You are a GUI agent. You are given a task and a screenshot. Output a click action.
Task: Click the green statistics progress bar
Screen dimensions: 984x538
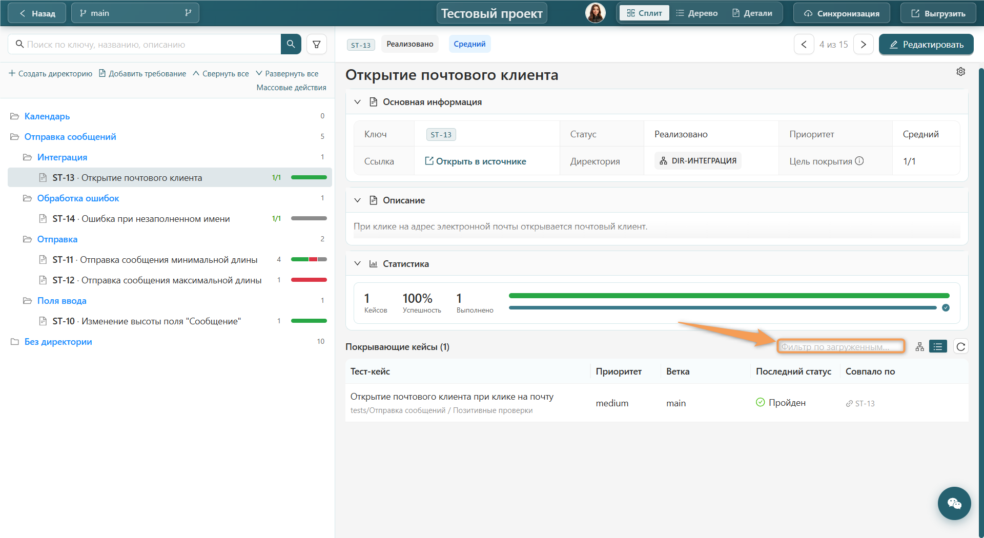(x=729, y=296)
